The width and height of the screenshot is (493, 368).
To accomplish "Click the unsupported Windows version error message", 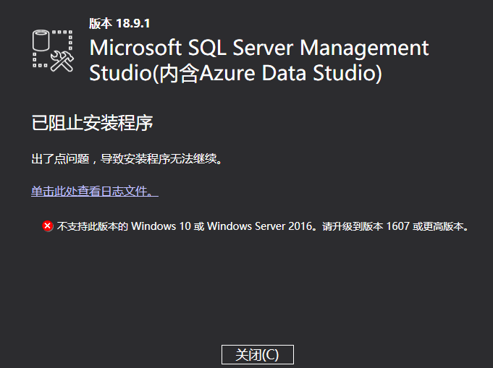I will coord(263,226).
